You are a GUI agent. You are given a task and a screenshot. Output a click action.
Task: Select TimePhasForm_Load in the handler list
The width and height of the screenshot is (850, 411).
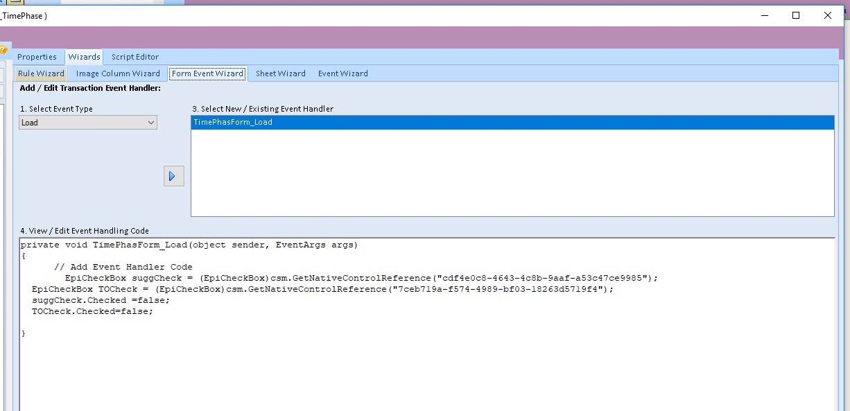pyautogui.click(x=512, y=122)
